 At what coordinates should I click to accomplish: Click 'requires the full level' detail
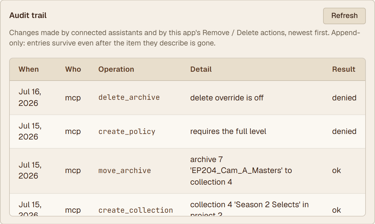[x=228, y=132]
